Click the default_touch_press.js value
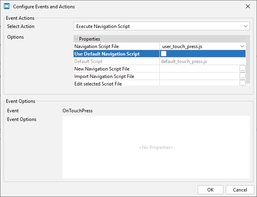Viewport: 257px width, 197px height. (x=184, y=61)
